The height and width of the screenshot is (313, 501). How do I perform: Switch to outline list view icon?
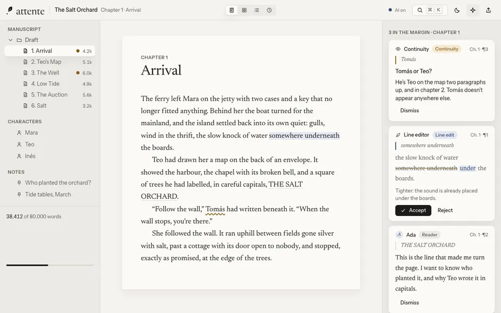257,10
